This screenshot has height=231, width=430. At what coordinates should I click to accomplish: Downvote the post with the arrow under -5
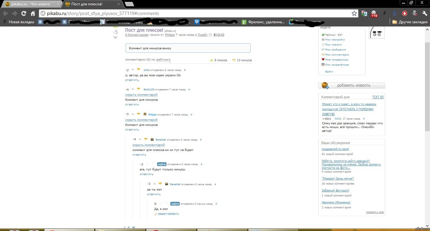pos(115,38)
